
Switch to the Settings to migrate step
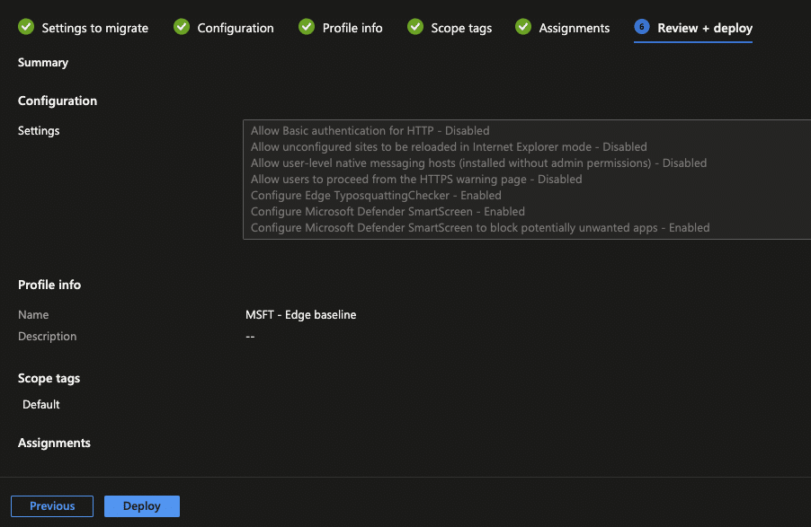point(93,28)
